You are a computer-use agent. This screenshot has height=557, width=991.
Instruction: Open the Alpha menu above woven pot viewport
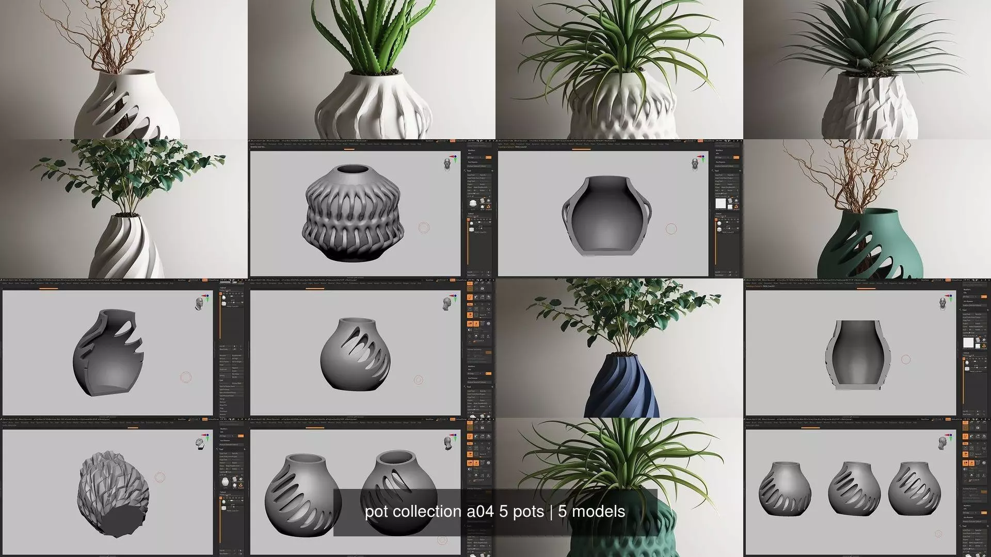[x=252, y=144]
